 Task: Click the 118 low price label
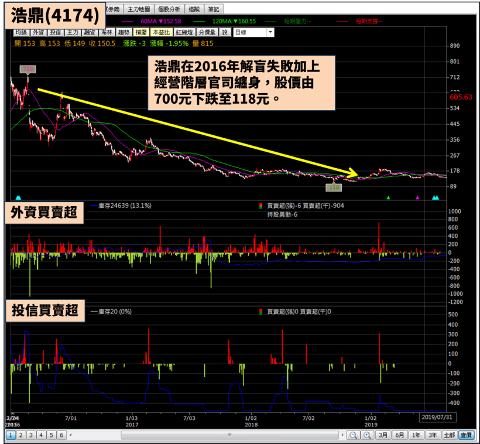334,187
